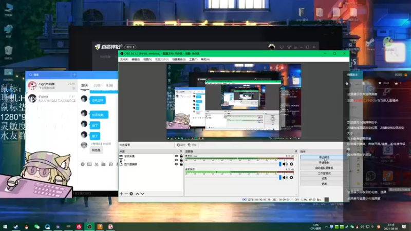Open the Scene Collection menu in OBS

pos(179,60)
